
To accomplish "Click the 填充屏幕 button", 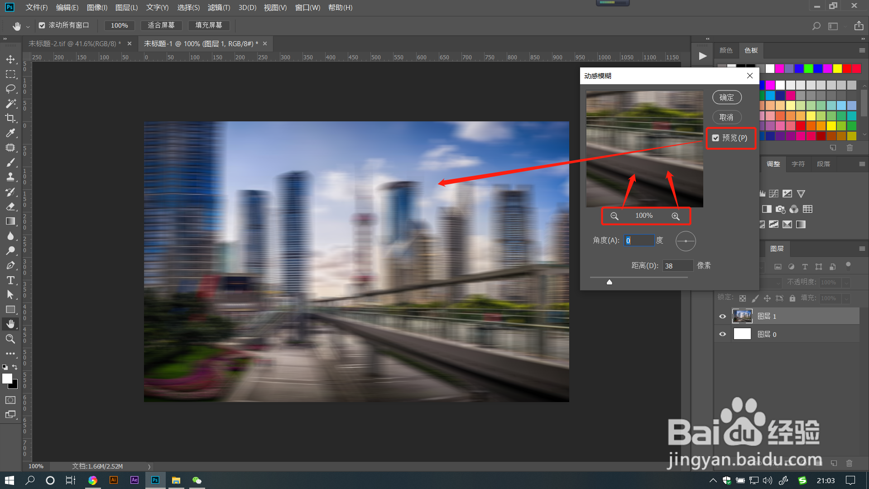I will tap(209, 25).
